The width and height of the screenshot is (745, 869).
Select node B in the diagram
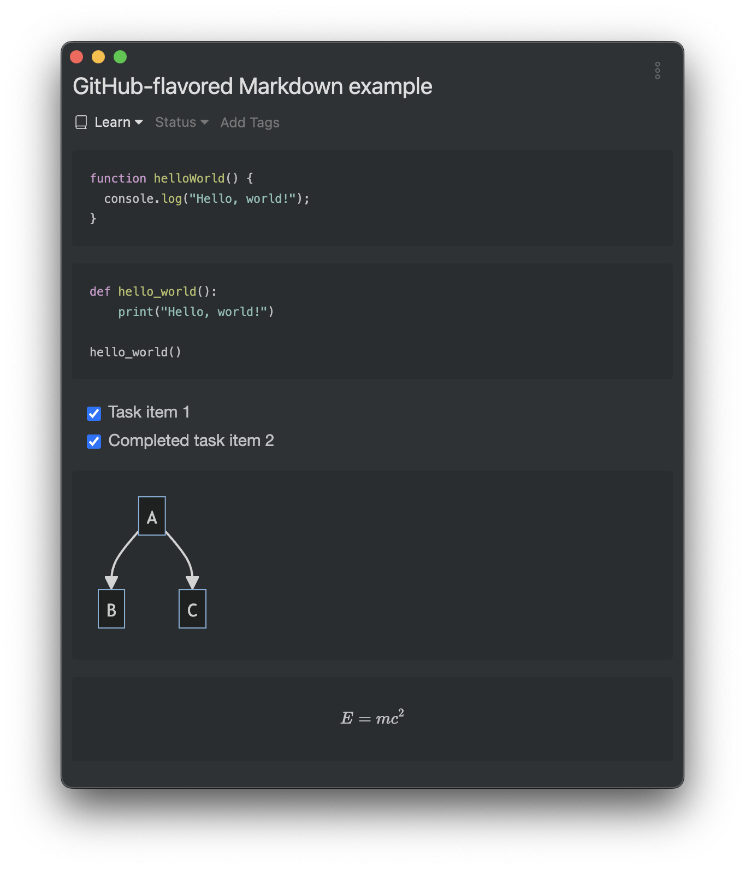[111, 609]
